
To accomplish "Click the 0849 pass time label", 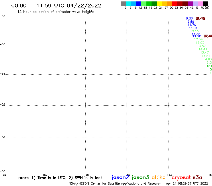I will pos(201,18).
